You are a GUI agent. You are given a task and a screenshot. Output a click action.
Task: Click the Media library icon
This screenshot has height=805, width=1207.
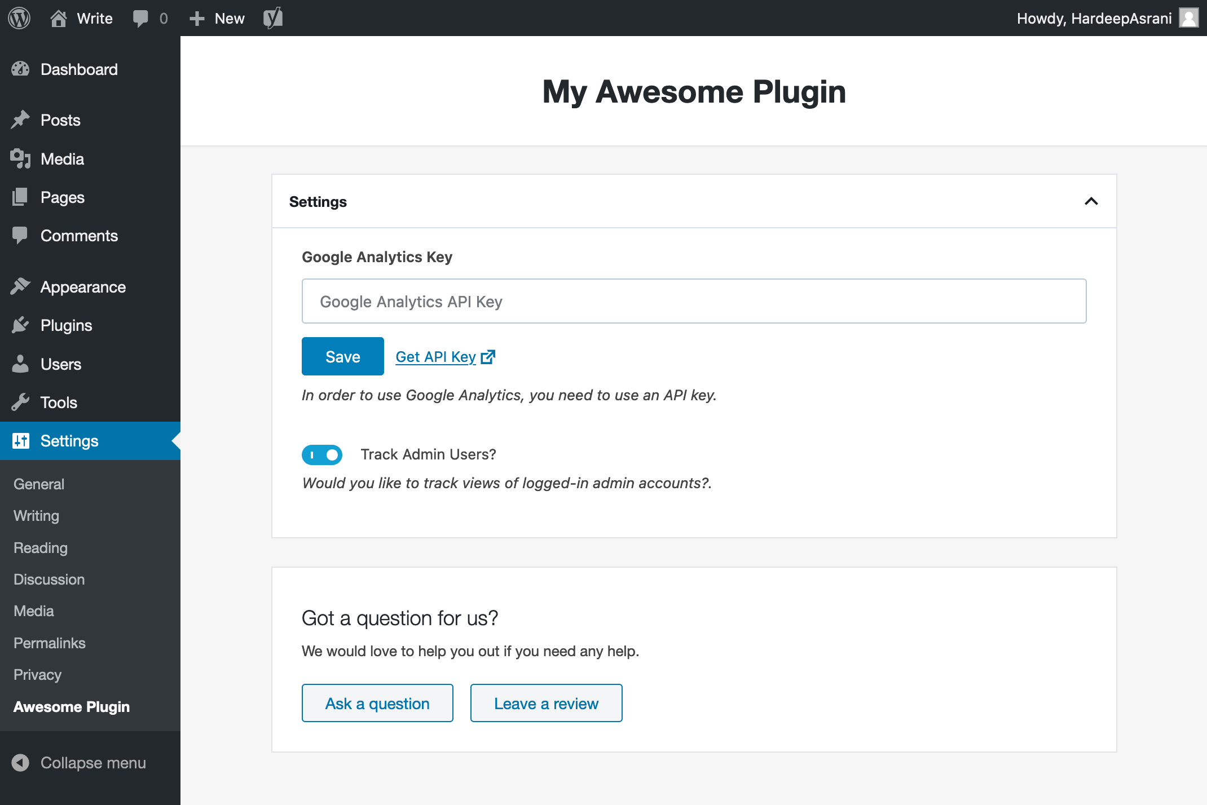point(20,158)
